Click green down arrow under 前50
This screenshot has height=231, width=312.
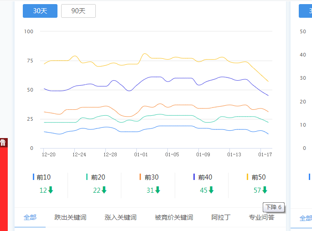tap(265, 190)
